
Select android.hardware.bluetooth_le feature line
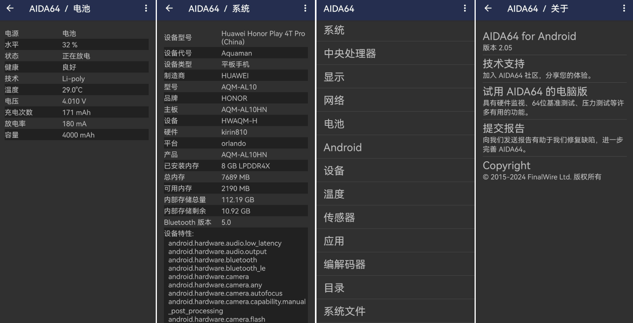(x=217, y=268)
